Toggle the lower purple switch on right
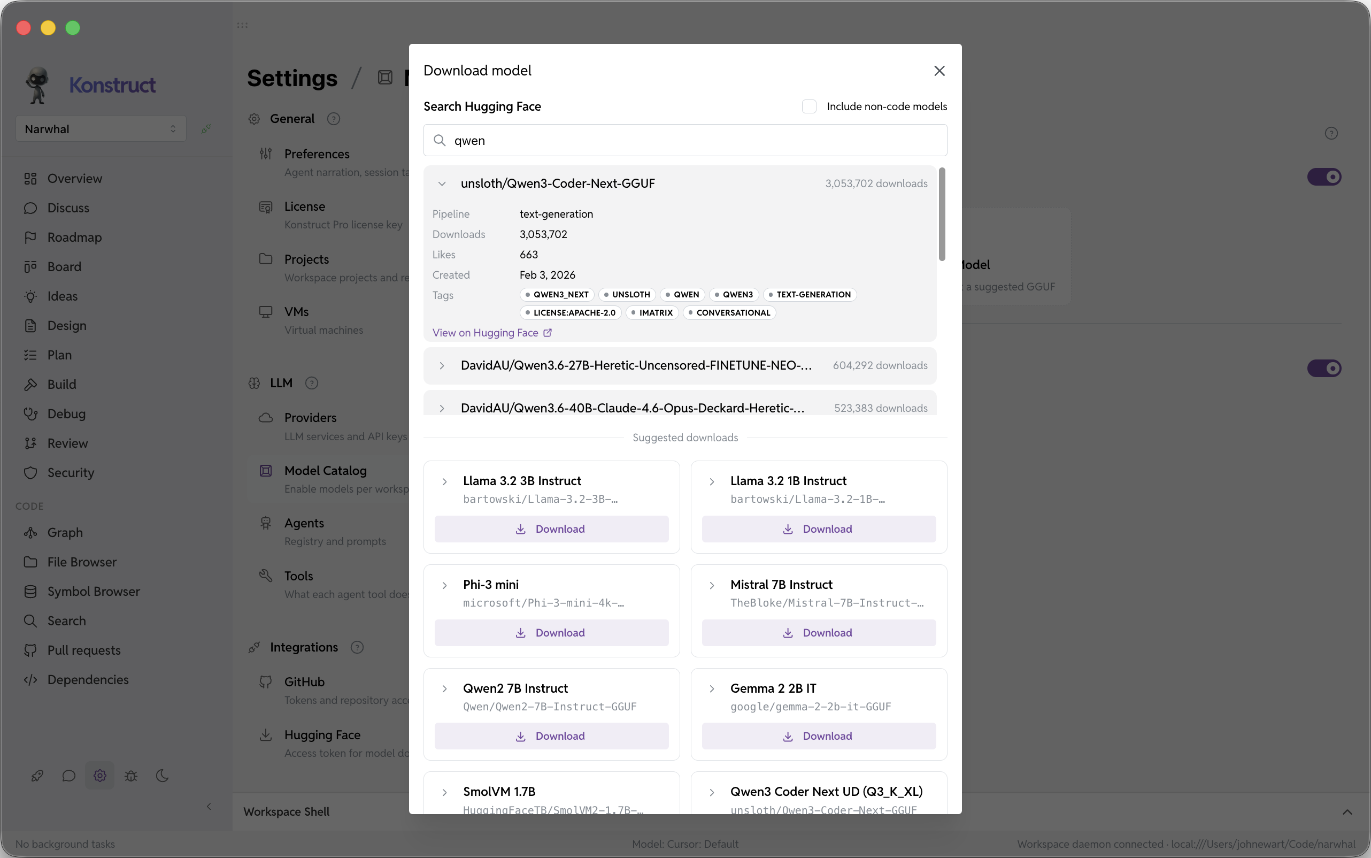Viewport: 1371px width, 858px height. pyautogui.click(x=1324, y=369)
